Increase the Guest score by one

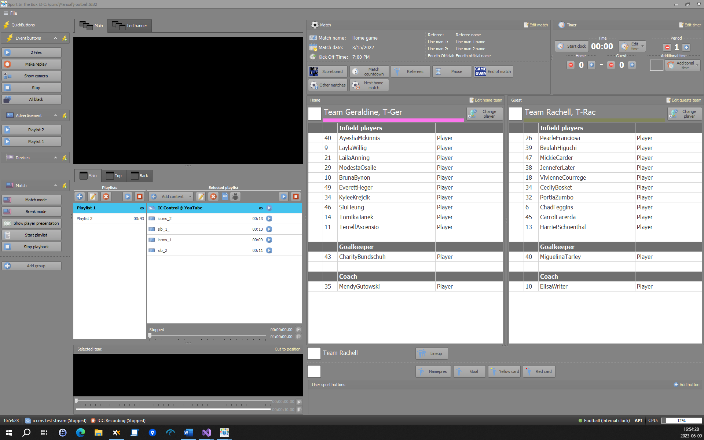point(632,65)
